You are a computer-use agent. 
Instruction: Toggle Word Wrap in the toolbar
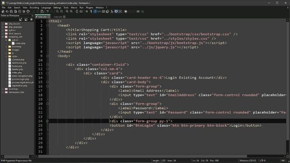pos(87,11)
